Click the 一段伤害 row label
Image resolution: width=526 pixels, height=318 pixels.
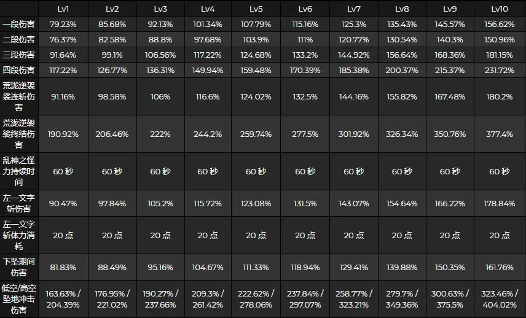(x=18, y=25)
